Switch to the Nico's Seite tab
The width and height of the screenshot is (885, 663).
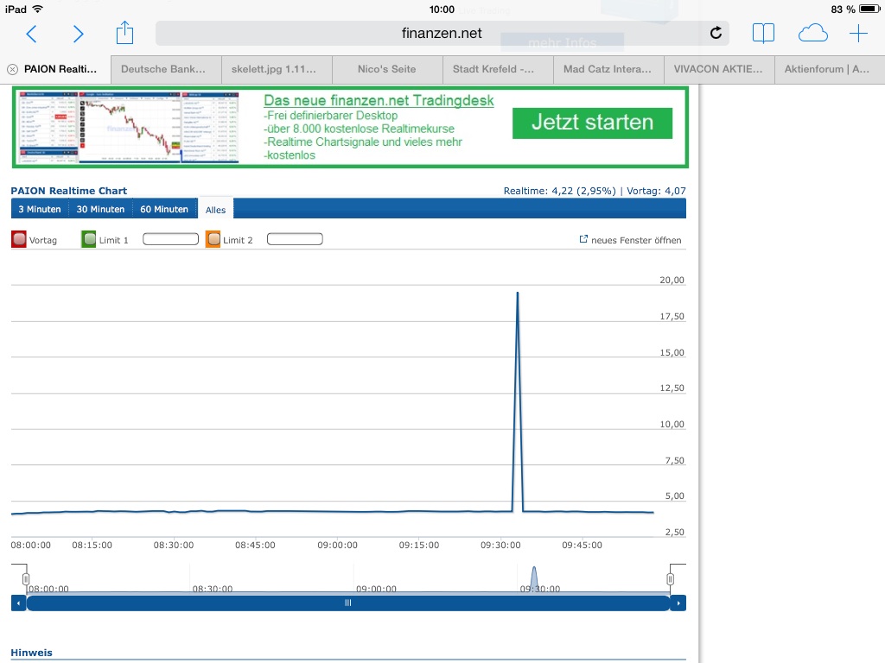pyautogui.click(x=388, y=69)
